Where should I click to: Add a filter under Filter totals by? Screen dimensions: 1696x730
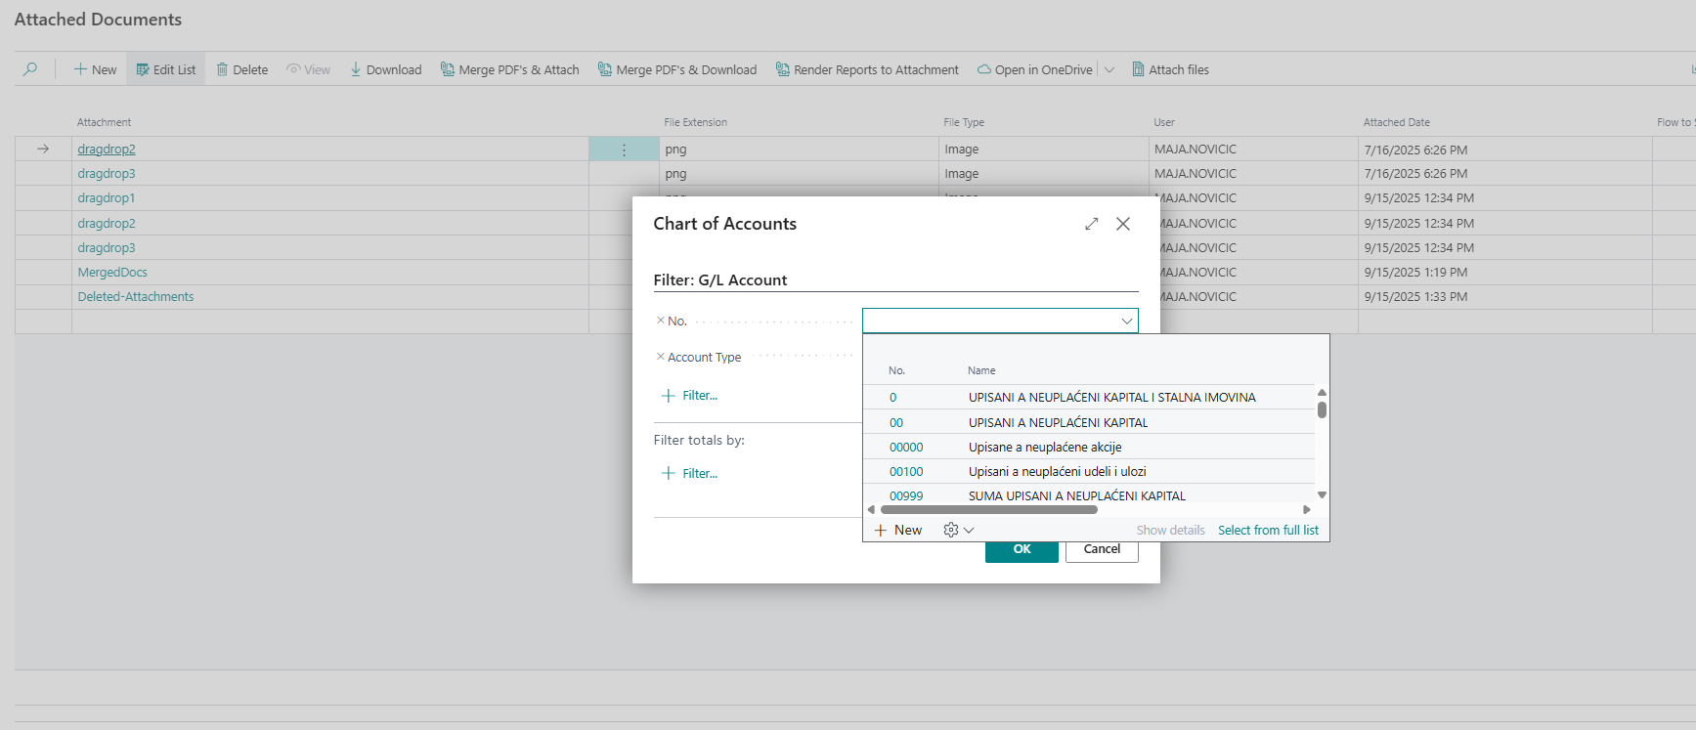690,474
